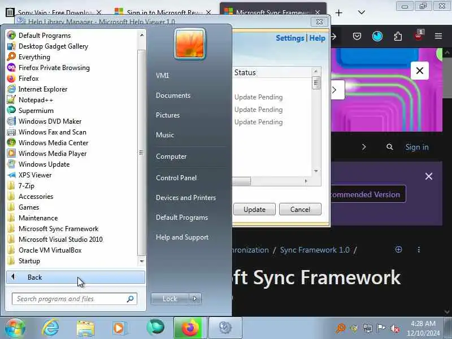Open the Firefox extensions puzzle icon
452x339 pixels.
click(398, 36)
